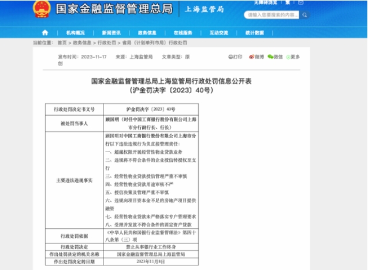
Task: Open the 统计数据 menu
Action: tap(255, 33)
